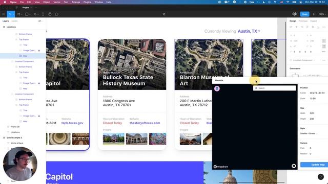Open the thestoryoftexas.com website link

145,123
